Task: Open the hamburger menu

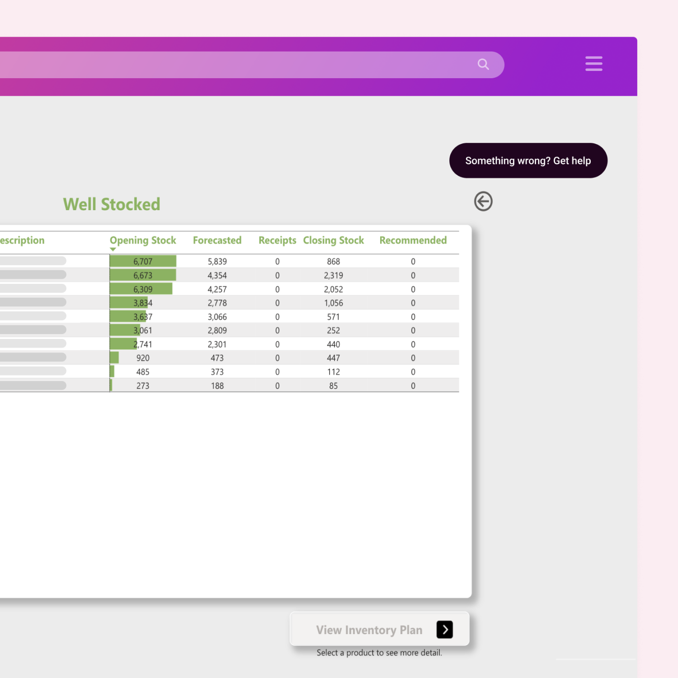Action: 593,64
